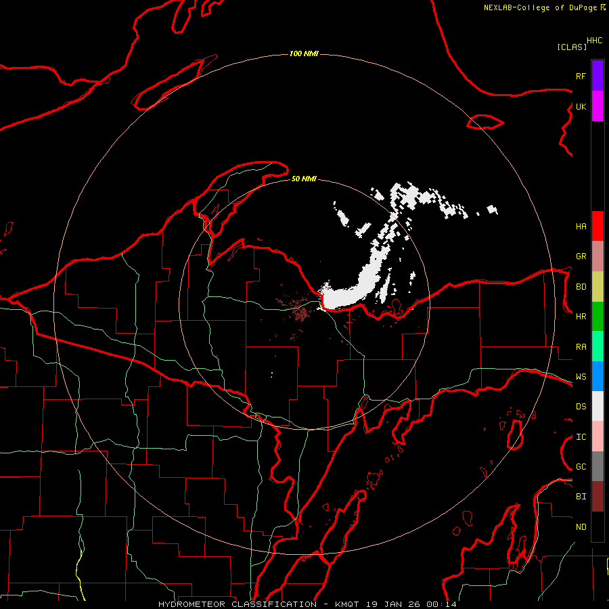Viewport: 609px width, 609px height.
Task: Click the UK legend label
Action: (x=581, y=106)
